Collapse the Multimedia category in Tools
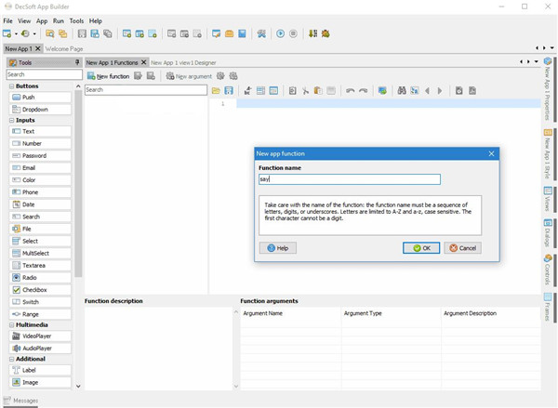The image size is (558, 408). 12,324
